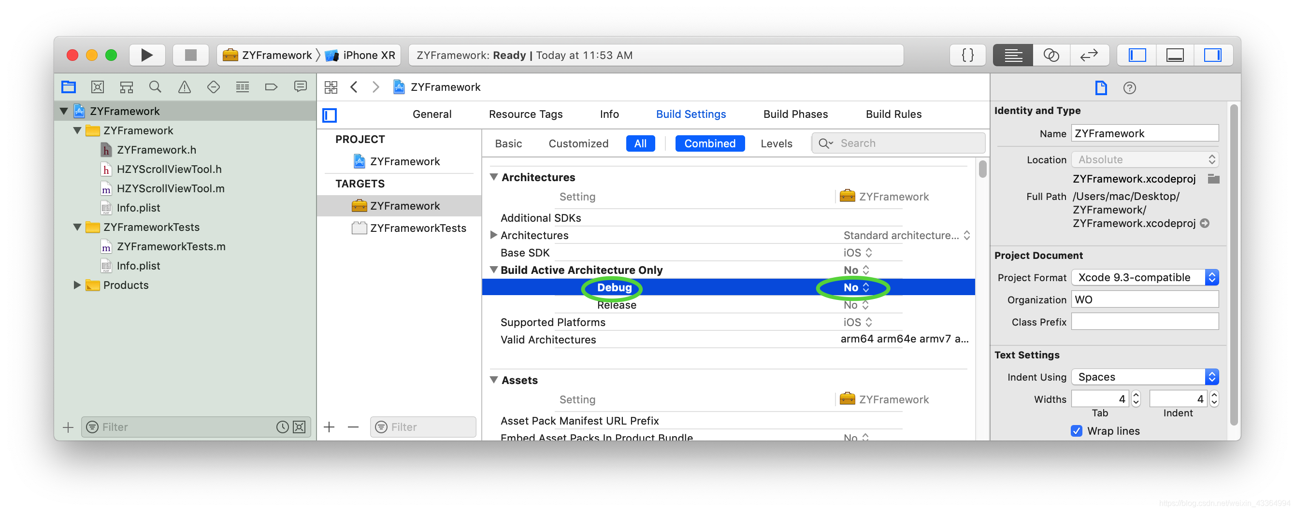Open the Release No value popup

(x=856, y=305)
